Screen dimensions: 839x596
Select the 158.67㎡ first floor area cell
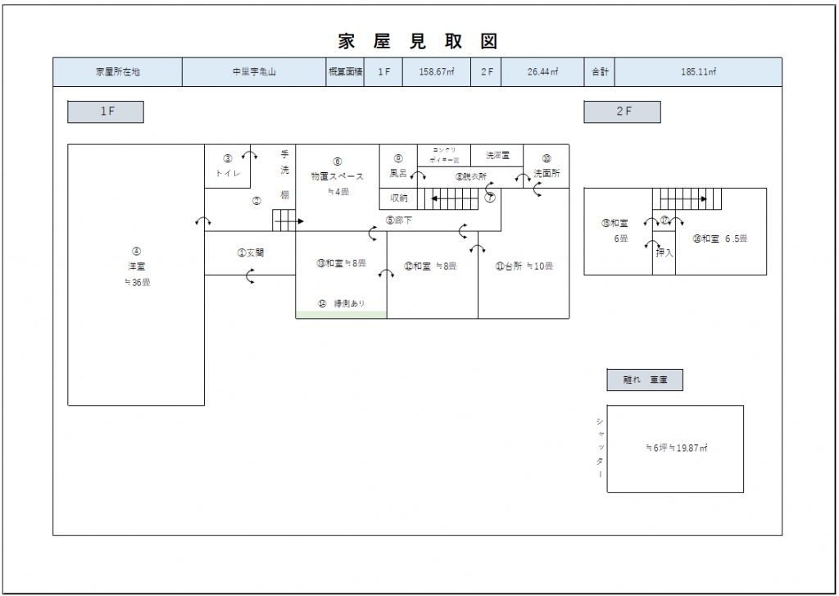tap(437, 72)
